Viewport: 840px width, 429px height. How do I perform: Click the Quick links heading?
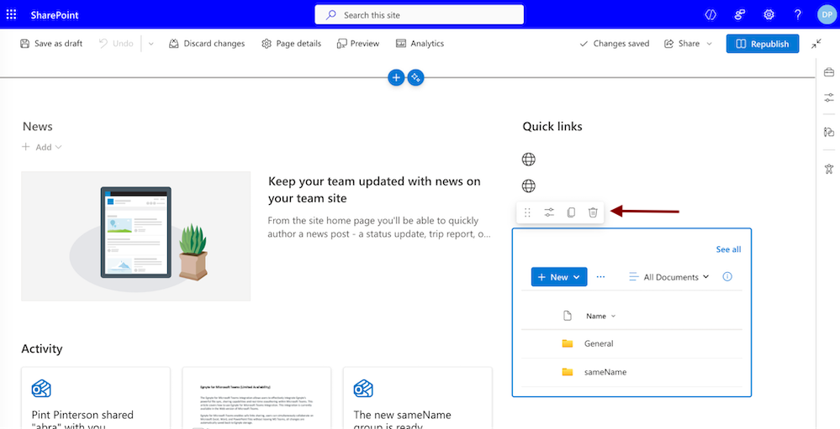[552, 127]
